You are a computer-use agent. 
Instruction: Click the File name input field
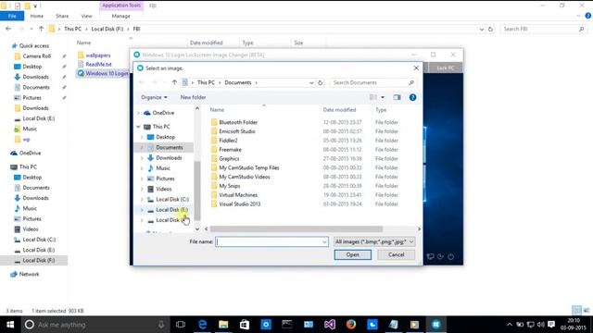271,241
